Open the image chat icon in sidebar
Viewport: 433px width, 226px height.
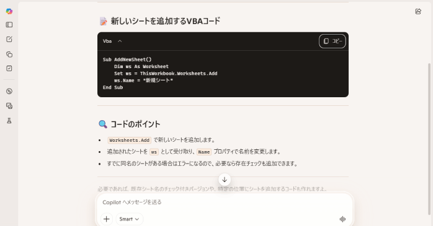9,106
